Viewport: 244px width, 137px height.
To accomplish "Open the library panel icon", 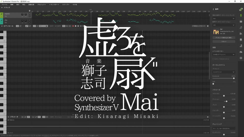I will click(241, 33).
